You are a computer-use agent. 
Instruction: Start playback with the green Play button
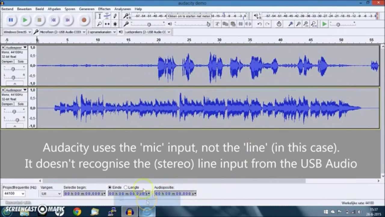[25, 20]
